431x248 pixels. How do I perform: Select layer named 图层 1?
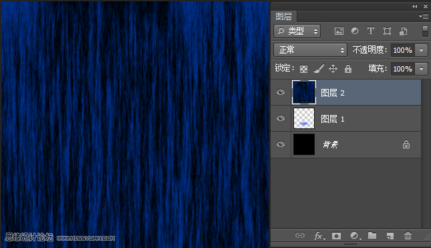(x=333, y=119)
